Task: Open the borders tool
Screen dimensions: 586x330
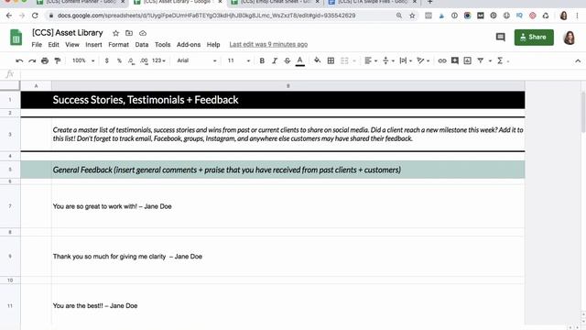Action: point(331,60)
